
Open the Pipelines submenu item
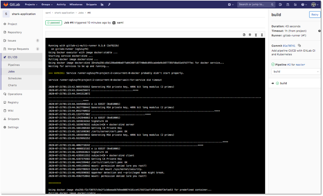pyautogui.click(x=14, y=65)
